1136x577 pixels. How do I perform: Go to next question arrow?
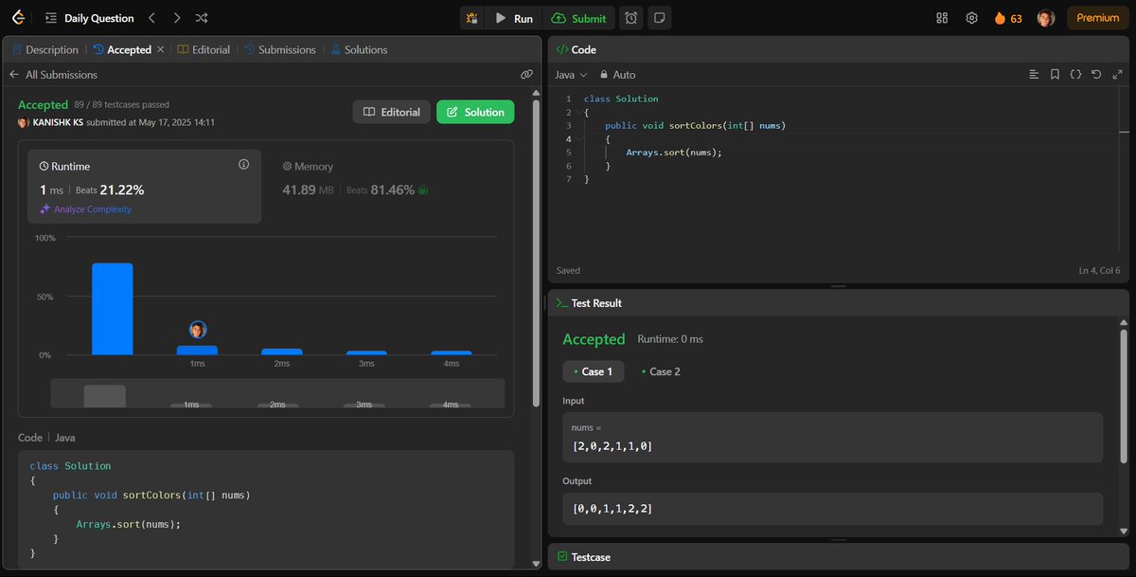click(x=177, y=18)
